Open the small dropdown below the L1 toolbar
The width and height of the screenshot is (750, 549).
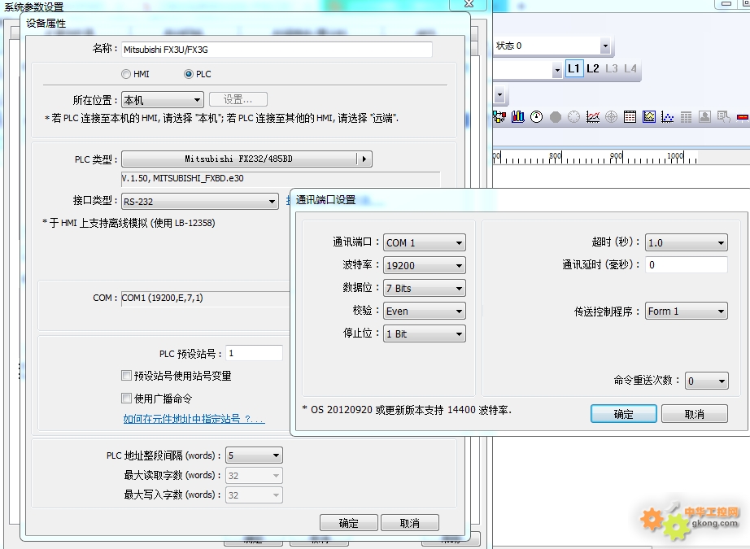point(499,94)
